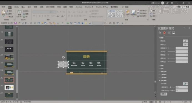Screen dimensions: 192x103
Task: Open Effects pentagon tab in format pane
Action: 164,33
